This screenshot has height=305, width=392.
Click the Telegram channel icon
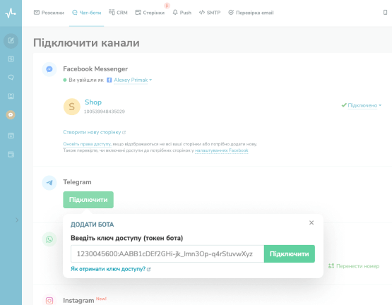coord(49,182)
